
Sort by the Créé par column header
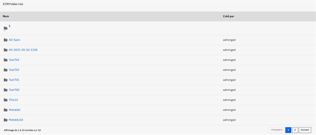[x=229, y=16]
